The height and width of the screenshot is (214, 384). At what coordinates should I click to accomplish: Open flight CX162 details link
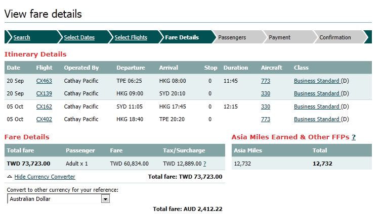[44, 107]
